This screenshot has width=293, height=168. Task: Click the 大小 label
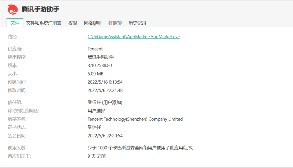pos(13,74)
